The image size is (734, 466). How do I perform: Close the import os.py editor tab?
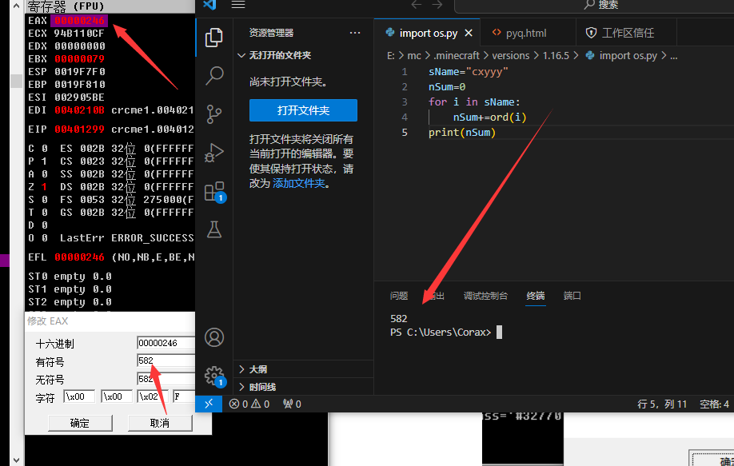click(x=468, y=34)
